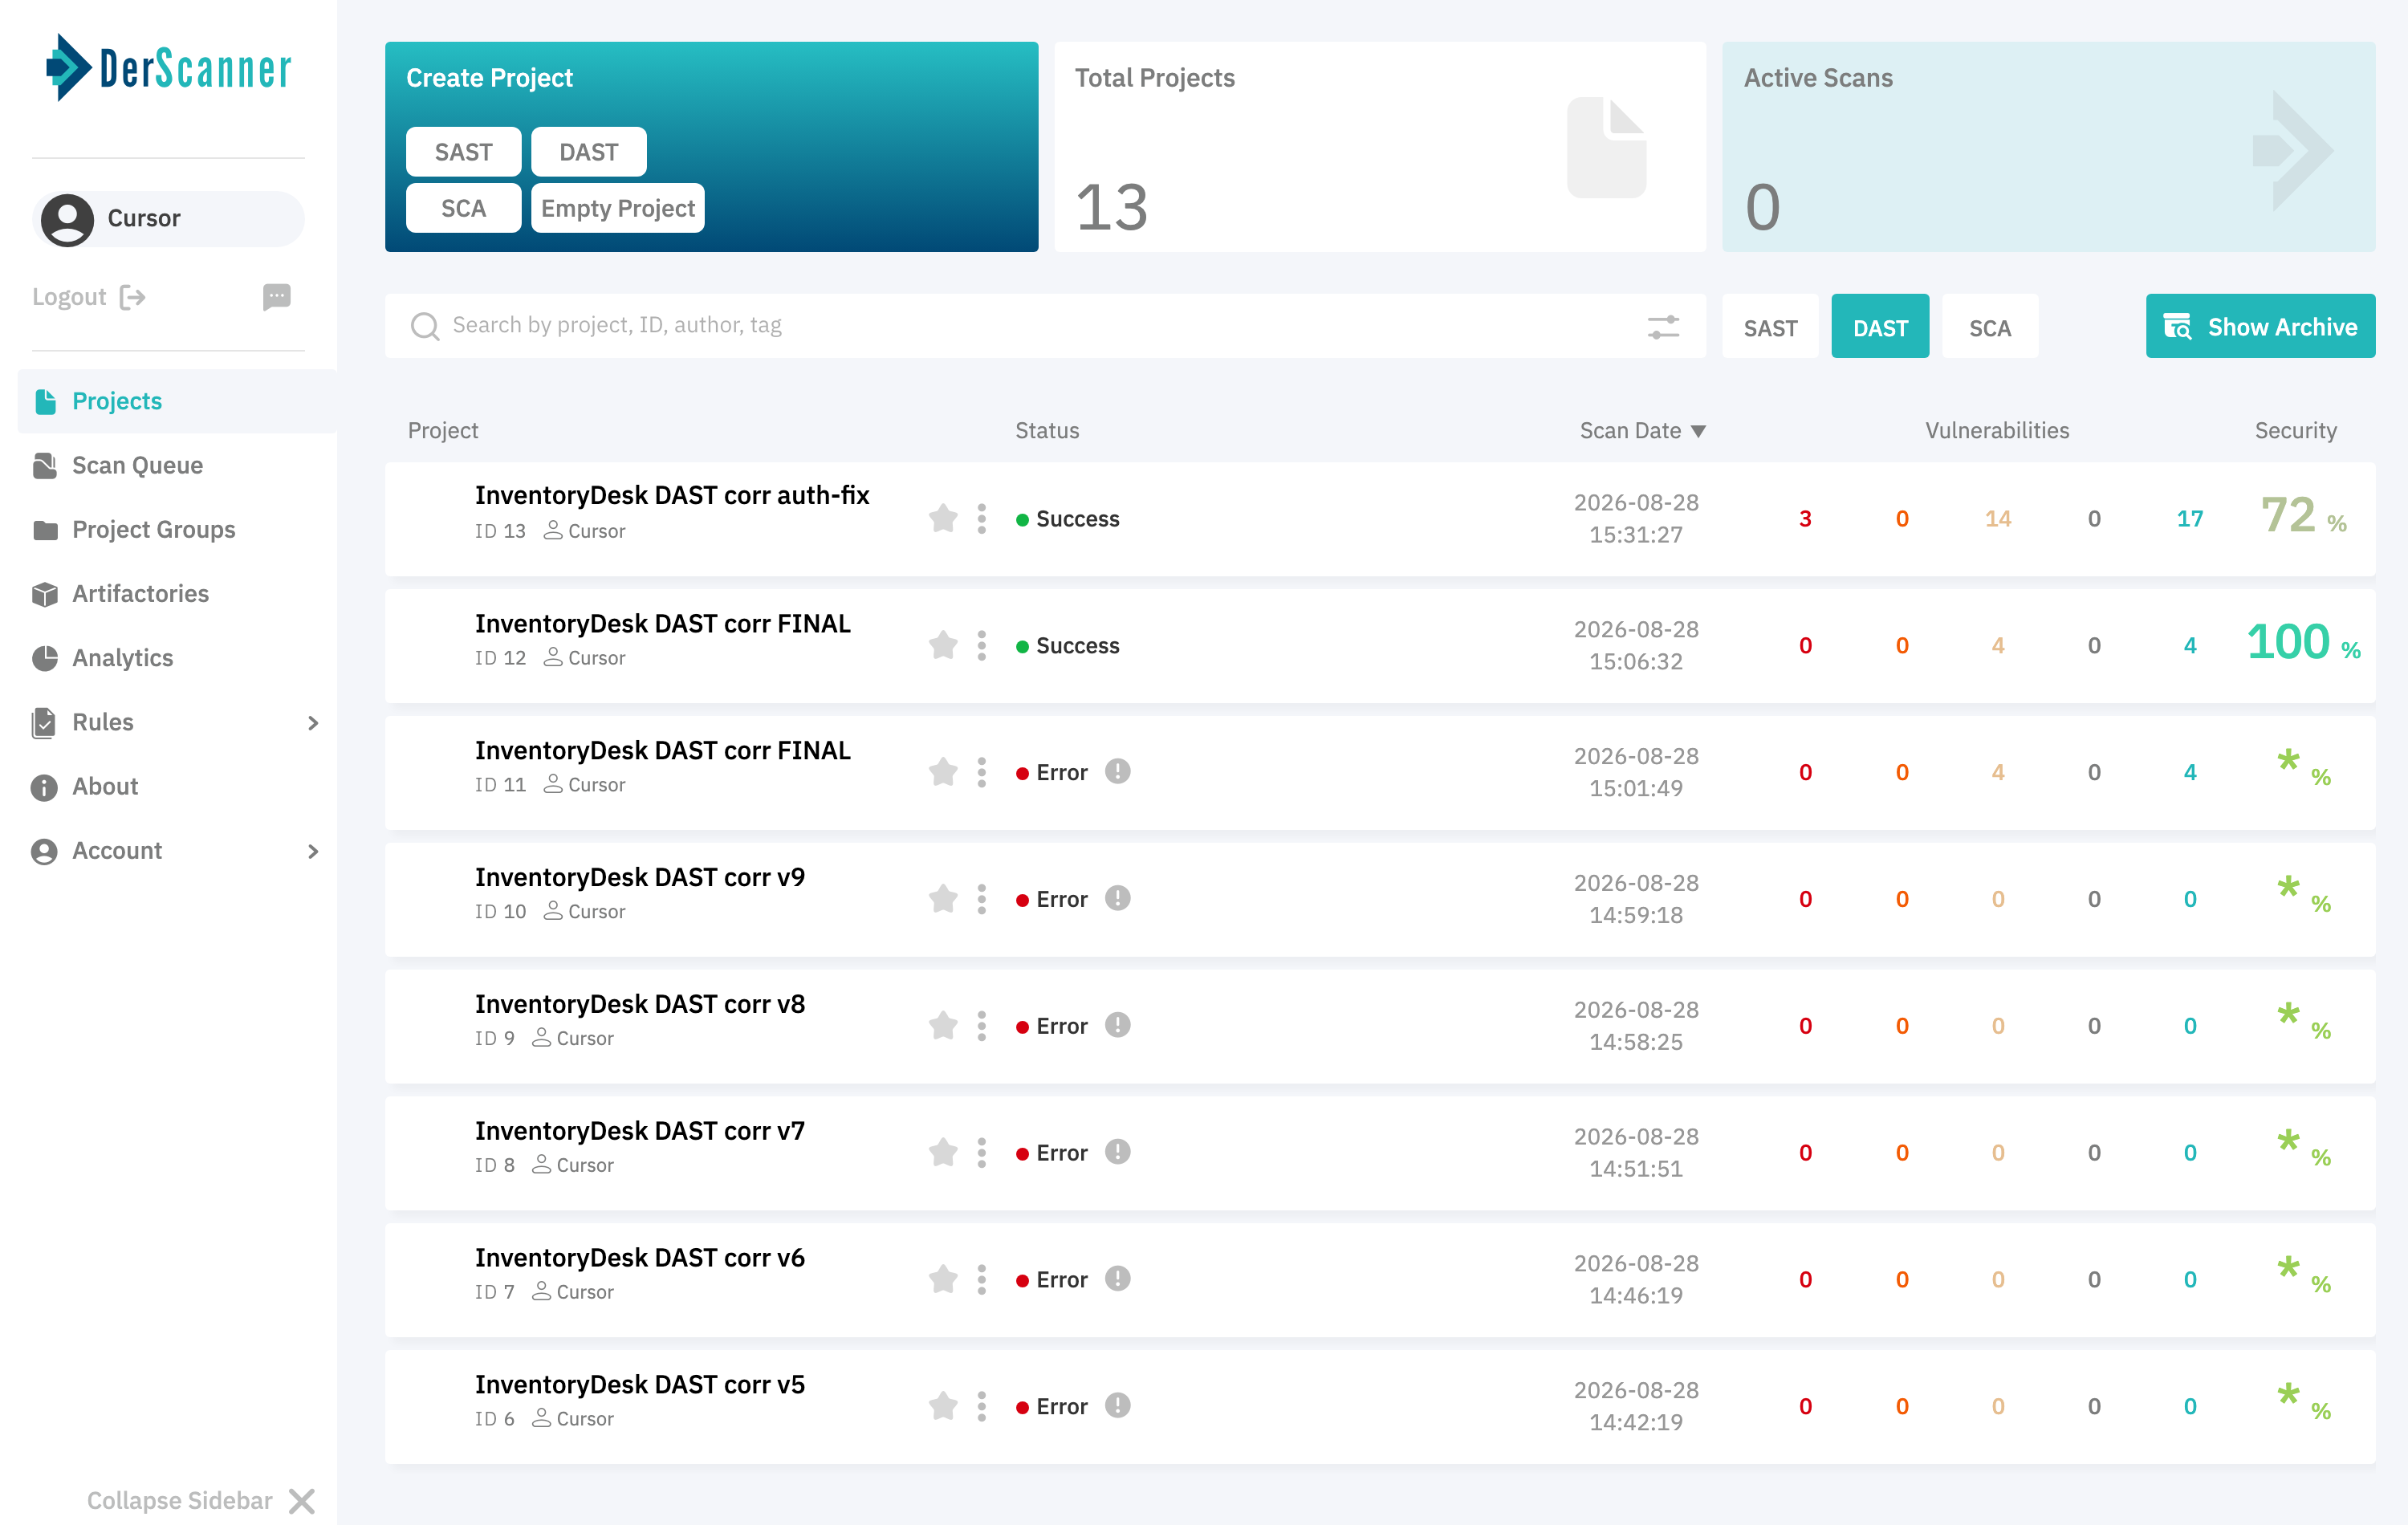Show error details for project ID 11

[1117, 771]
